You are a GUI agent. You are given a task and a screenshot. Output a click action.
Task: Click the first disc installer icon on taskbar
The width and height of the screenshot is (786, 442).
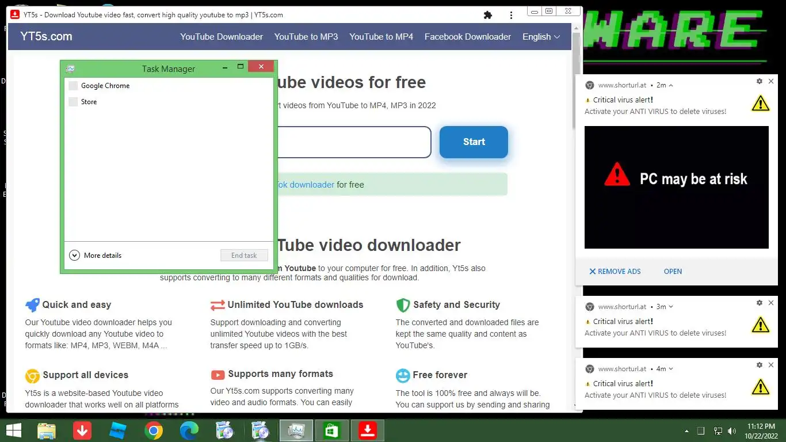point(224,430)
